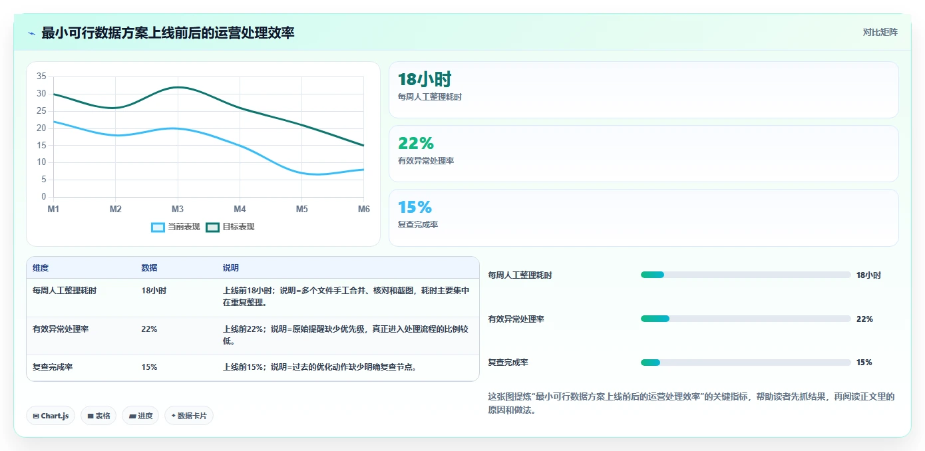Click the 目标表现 line peak at M3

[x=178, y=87]
